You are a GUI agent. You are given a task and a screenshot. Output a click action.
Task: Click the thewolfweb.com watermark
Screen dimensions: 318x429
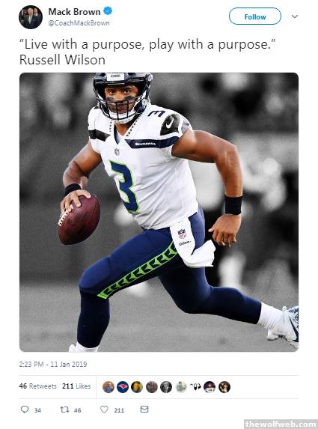coord(281,424)
